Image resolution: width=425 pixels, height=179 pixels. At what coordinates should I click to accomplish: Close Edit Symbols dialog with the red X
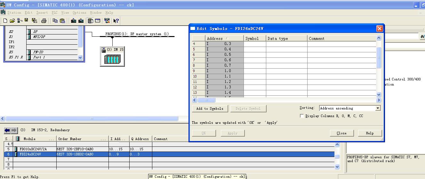[380, 28]
